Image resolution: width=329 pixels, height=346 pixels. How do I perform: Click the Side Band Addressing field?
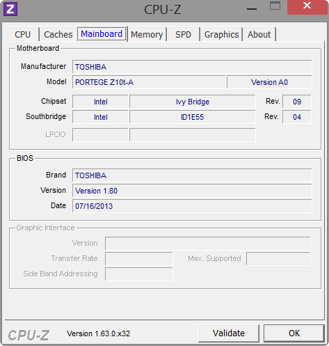pos(139,274)
